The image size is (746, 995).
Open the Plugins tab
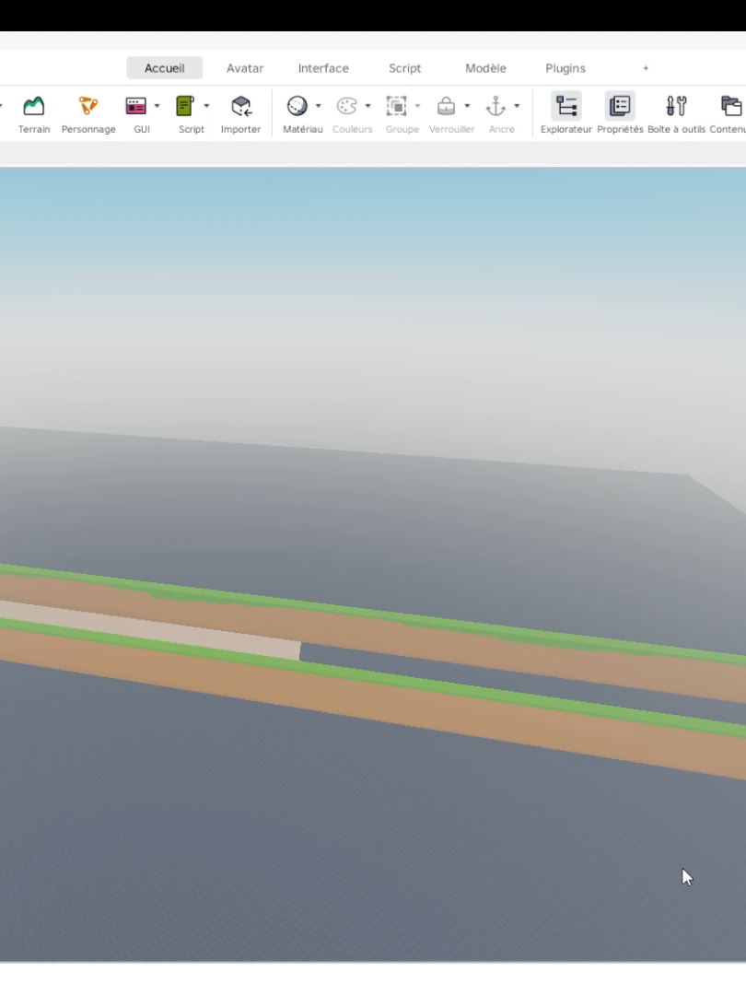pyautogui.click(x=565, y=68)
